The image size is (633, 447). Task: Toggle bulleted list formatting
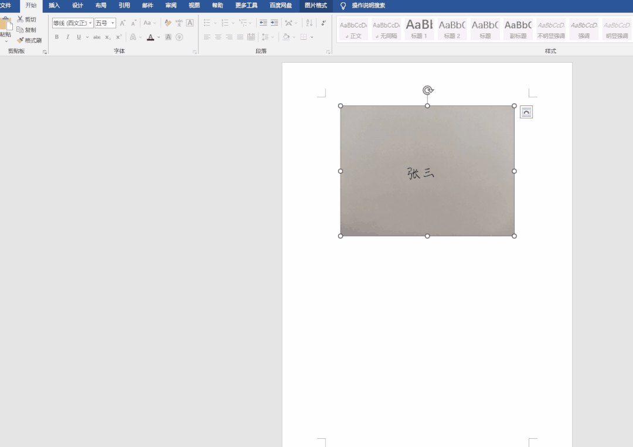coord(207,22)
